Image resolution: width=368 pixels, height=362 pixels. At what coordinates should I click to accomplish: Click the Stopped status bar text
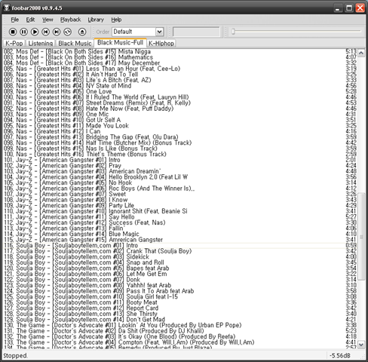click(x=15, y=356)
